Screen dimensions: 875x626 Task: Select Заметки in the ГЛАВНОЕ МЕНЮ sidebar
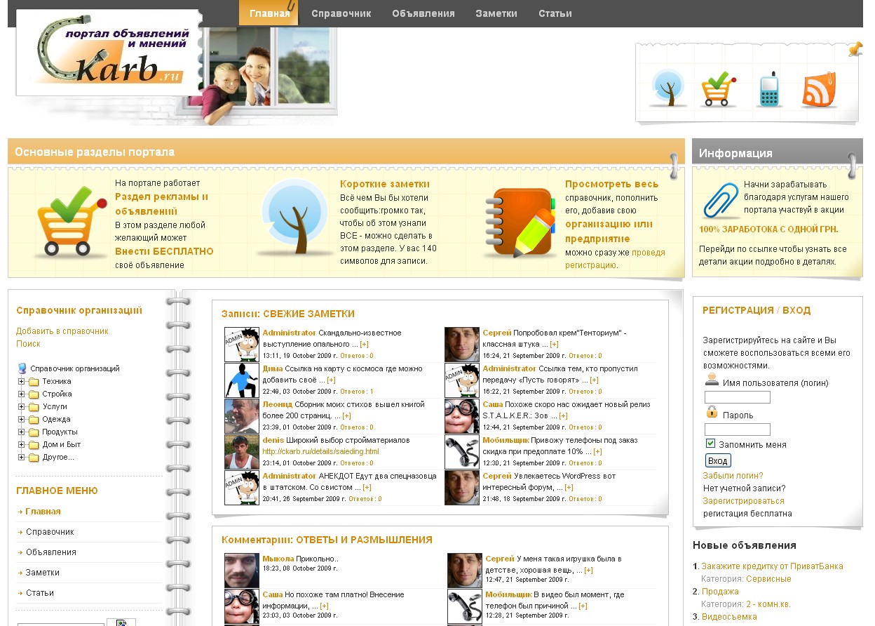pos(43,573)
